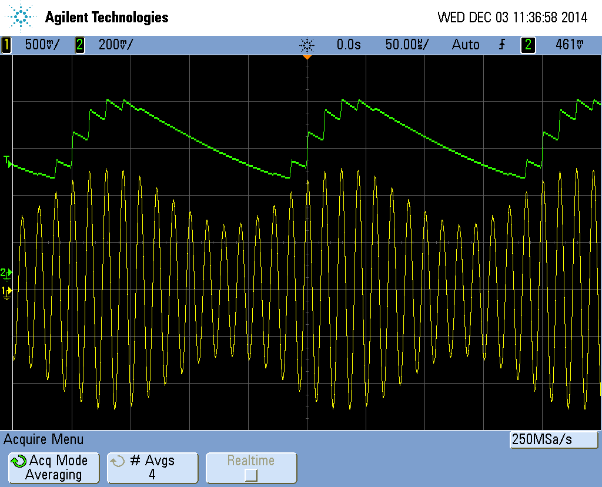602x487 pixels.
Task: Click the 200mV/ channel 2 scale
Action: (115, 45)
